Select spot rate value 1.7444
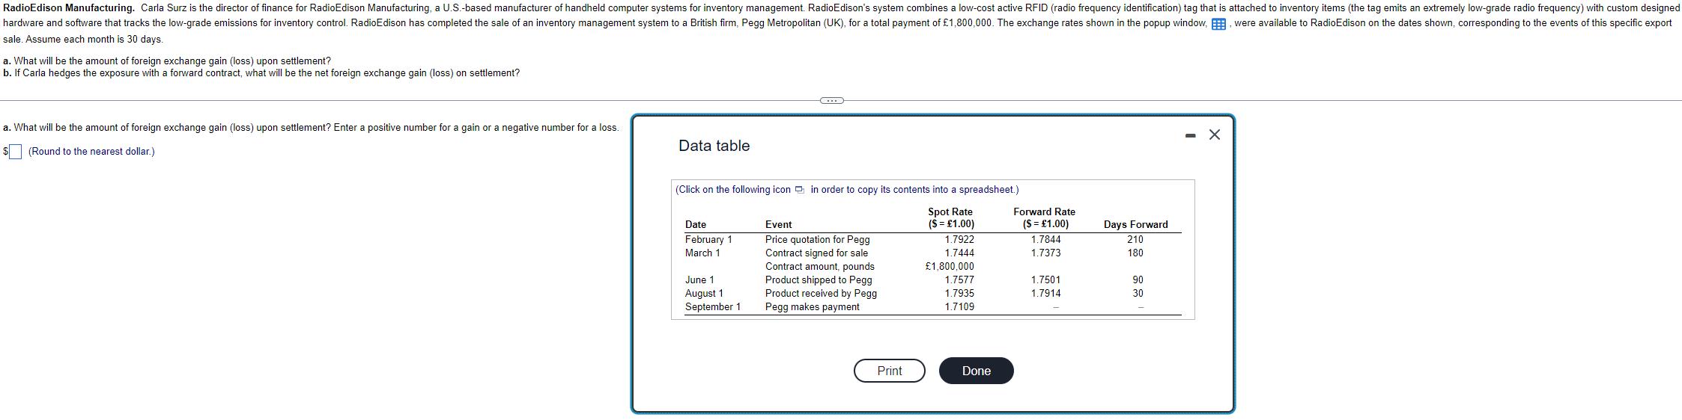This screenshot has height=420, width=1682. [959, 253]
